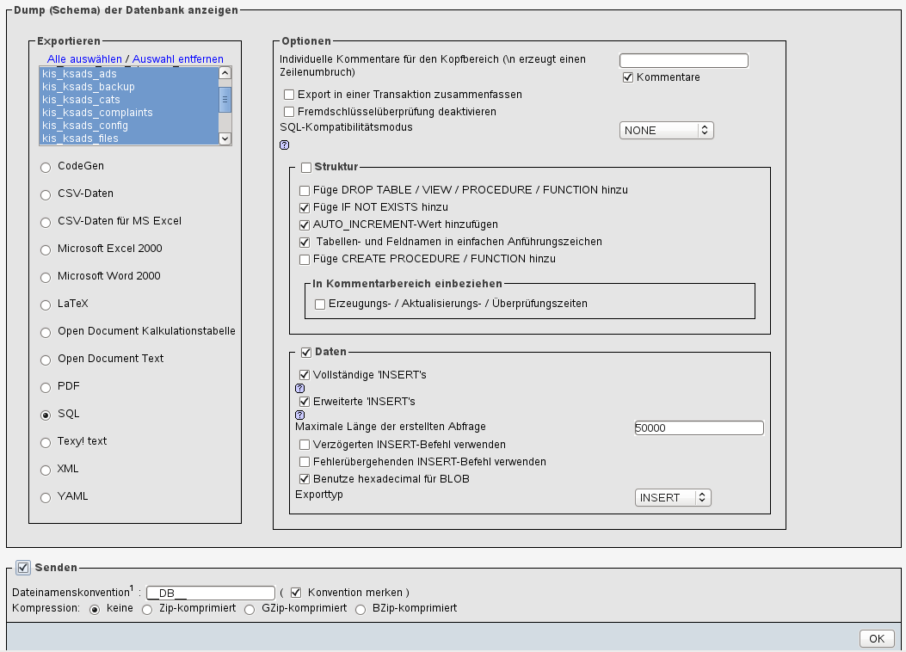Toggle Benutze hexadecimal für BLOB
This screenshot has width=906, height=652.
click(305, 479)
